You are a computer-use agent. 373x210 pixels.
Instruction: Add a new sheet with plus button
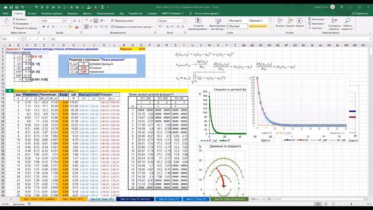click(269, 199)
